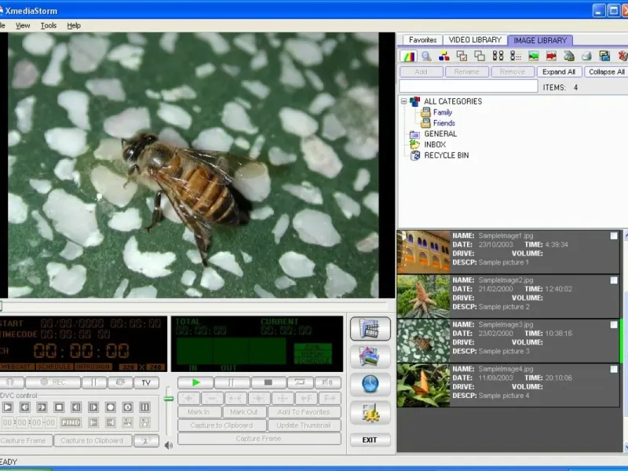This screenshot has width=628, height=471.
Task: Collapse the ALL CATEGORIES tree node
Action: click(404, 101)
